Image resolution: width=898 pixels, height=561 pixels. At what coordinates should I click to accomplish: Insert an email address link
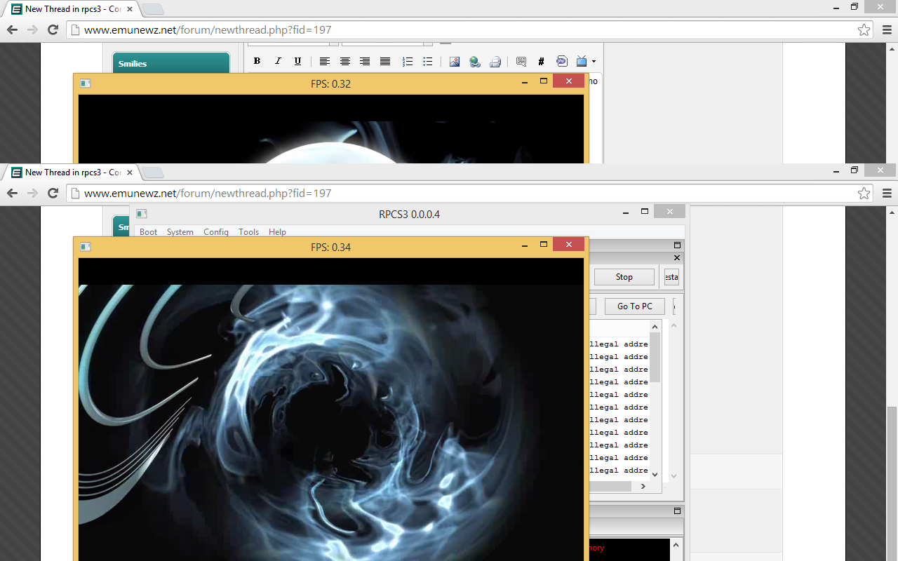pyautogui.click(x=495, y=62)
